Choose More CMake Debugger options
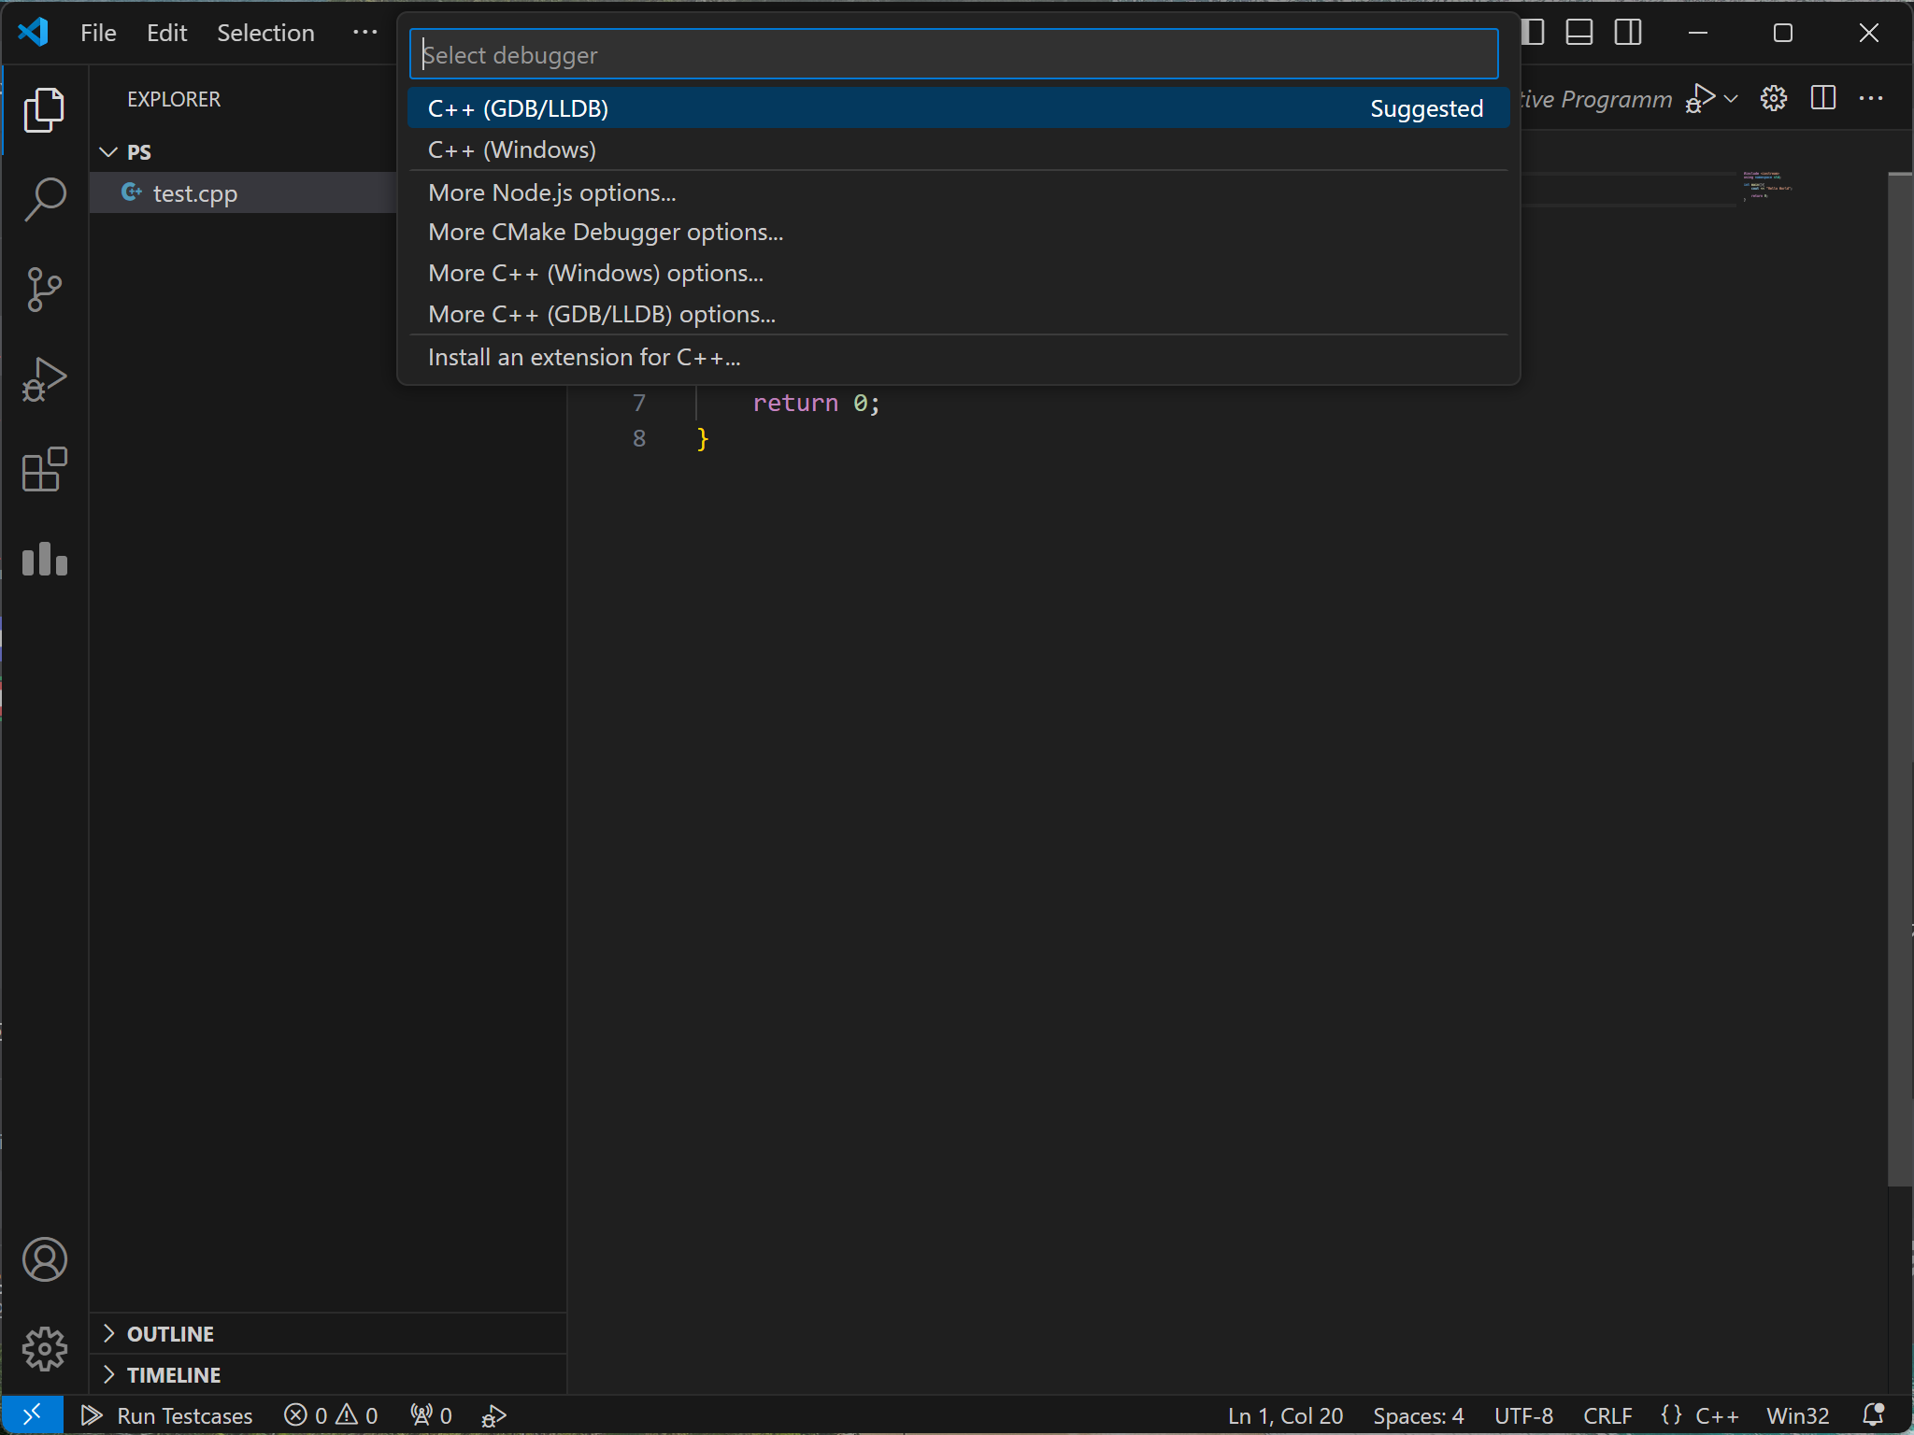Image resolution: width=1914 pixels, height=1435 pixels. [x=958, y=232]
